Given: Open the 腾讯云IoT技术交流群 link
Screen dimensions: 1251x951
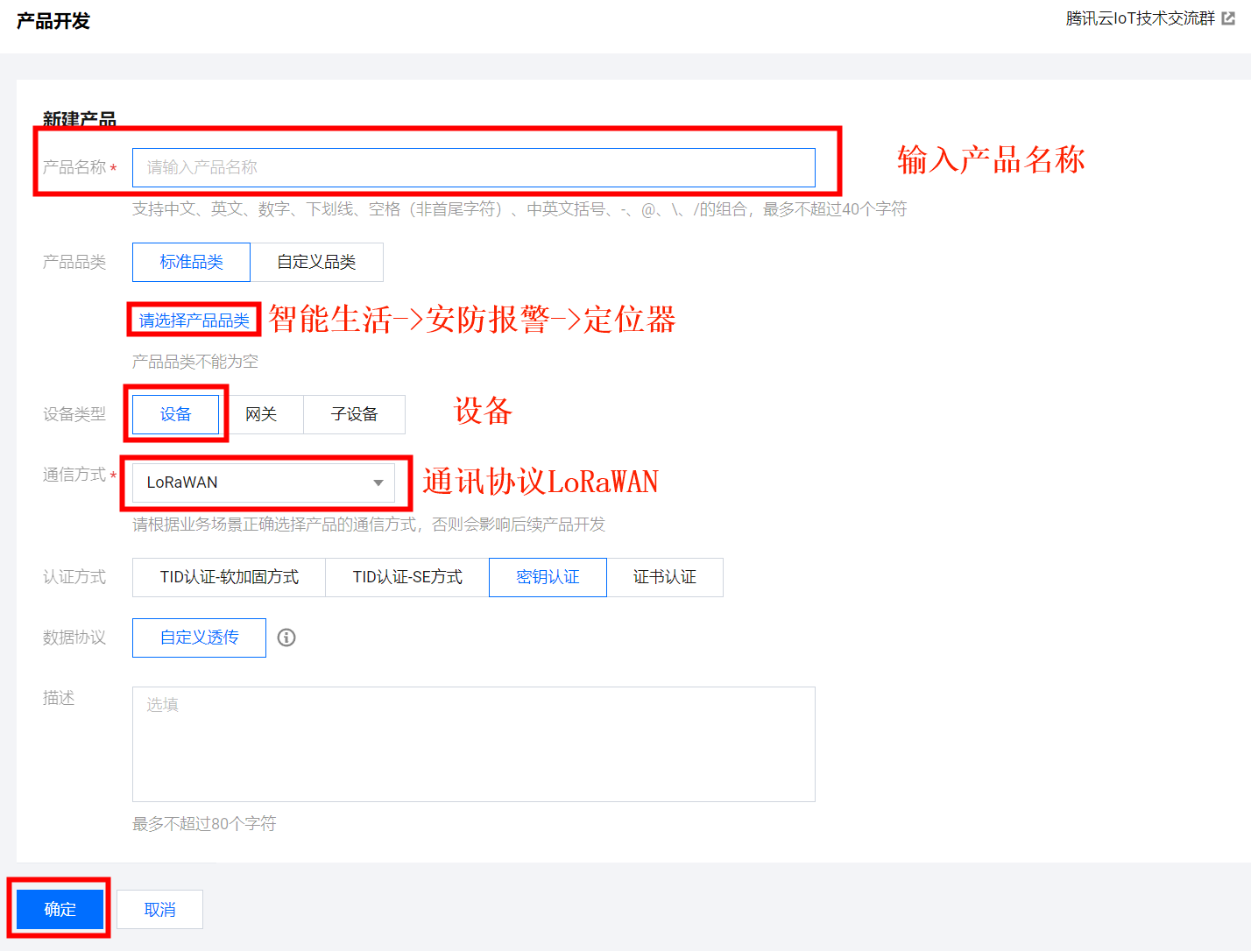Looking at the screenshot, I should click(1141, 18).
